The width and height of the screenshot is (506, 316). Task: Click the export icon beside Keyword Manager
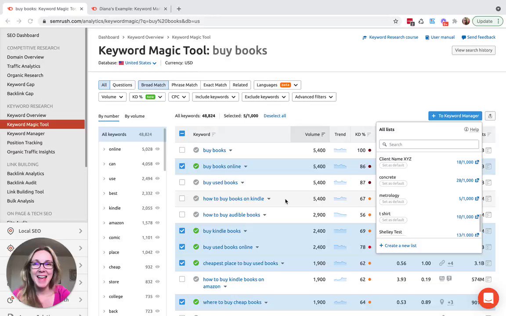click(x=490, y=116)
